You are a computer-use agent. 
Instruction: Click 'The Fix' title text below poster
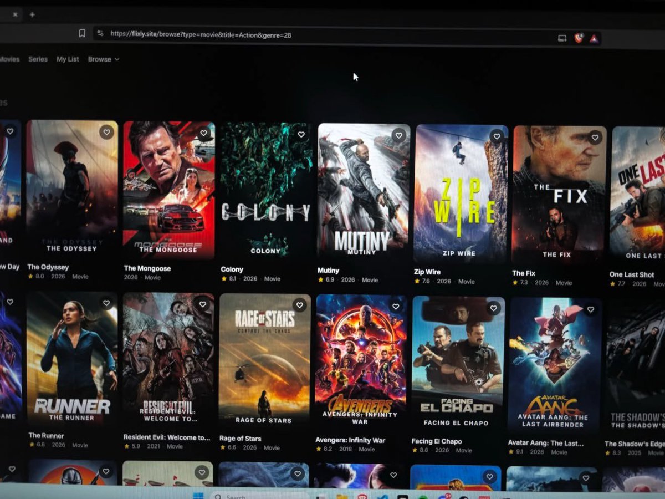(x=524, y=273)
